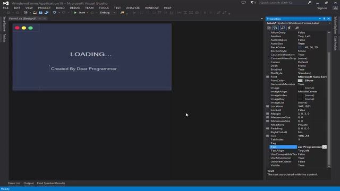Click the green circle on the form
340x191 pixels.
(31, 28)
